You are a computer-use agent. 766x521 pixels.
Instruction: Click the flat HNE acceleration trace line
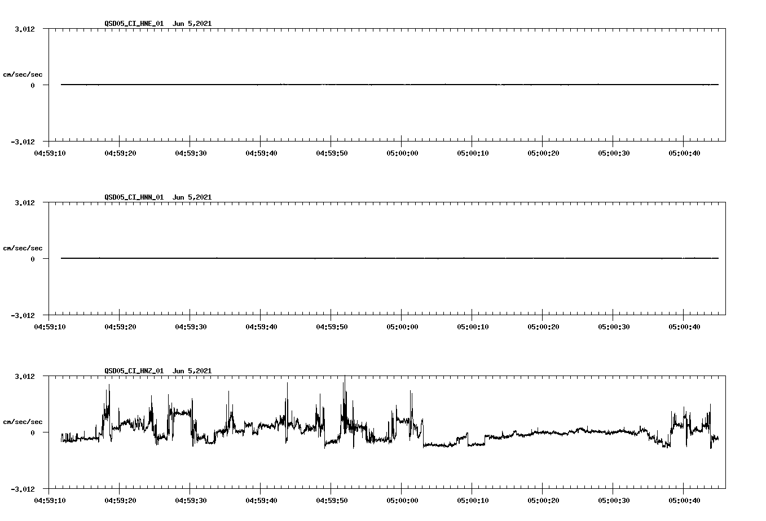click(x=390, y=85)
